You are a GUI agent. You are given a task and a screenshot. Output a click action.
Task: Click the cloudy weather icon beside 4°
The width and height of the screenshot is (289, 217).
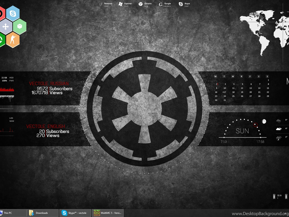point(279,129)
